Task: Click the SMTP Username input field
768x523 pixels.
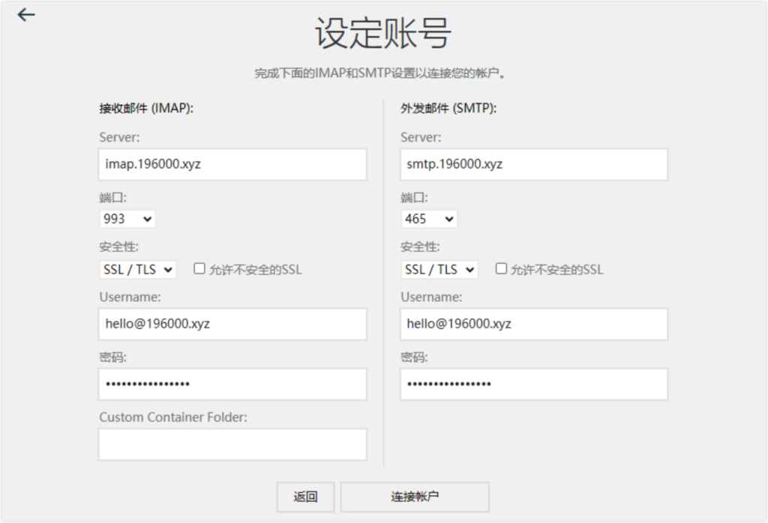Action: 533,324
